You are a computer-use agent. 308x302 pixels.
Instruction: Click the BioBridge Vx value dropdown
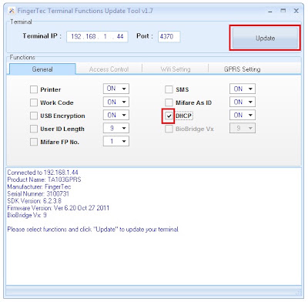(243, 128)
